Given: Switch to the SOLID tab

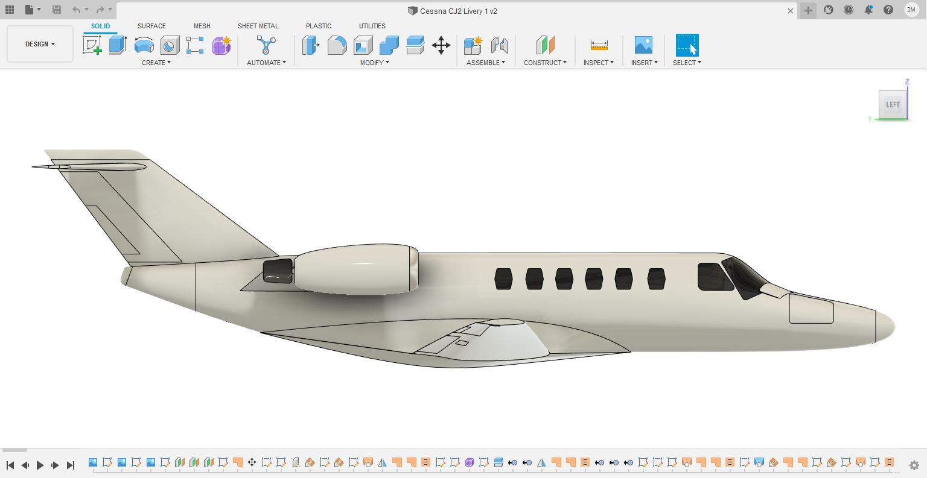Looking at the screenshot, I should tap(101, 26).
